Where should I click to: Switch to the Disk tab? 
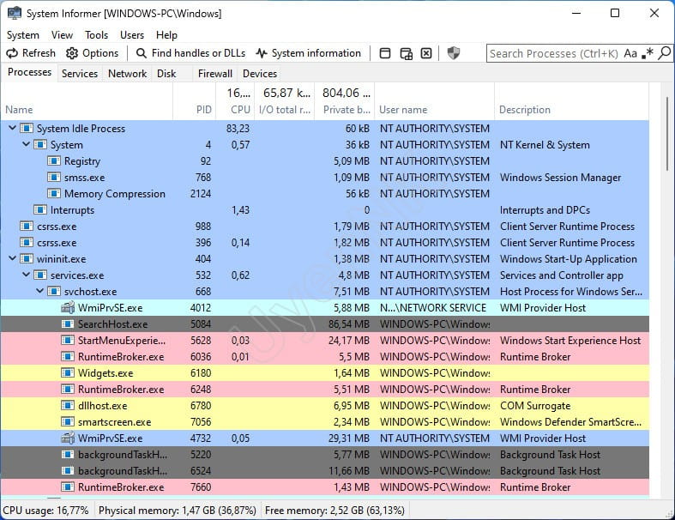(x=166, y=74)
